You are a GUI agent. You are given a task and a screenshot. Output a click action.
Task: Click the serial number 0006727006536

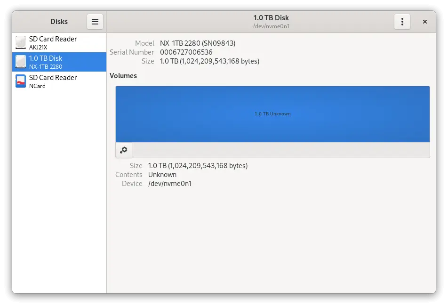pos(186,52)
